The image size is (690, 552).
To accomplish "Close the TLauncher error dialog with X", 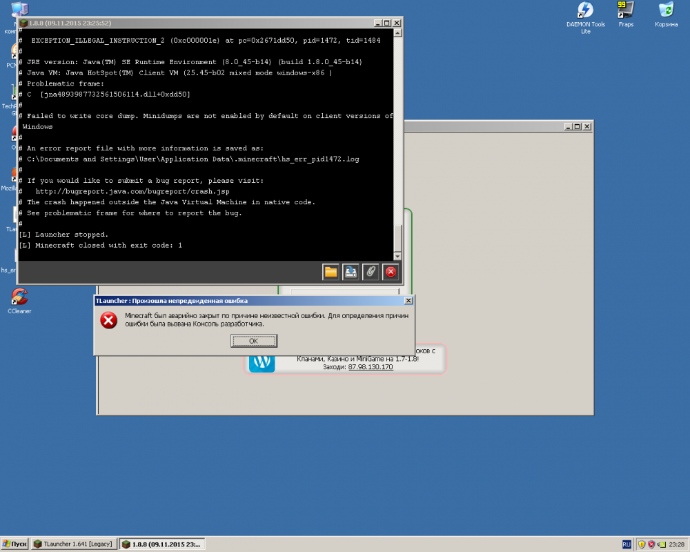I will tap(408, 301).
